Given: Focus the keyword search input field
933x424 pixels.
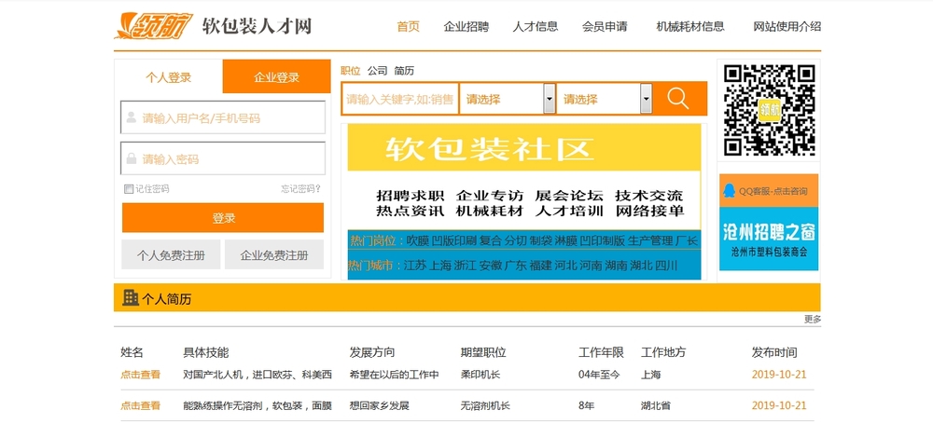Looking at the screenshot, I should pos(400,99).
